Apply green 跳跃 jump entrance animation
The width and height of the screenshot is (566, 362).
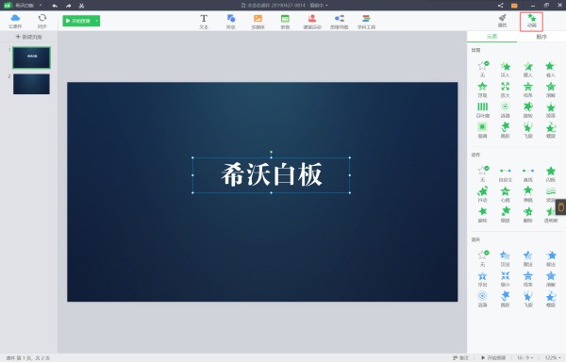(x=505, y=130)
